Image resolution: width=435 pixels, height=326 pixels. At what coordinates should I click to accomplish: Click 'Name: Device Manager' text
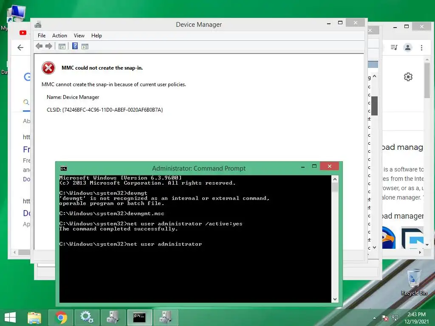click(x=73, y=97)
